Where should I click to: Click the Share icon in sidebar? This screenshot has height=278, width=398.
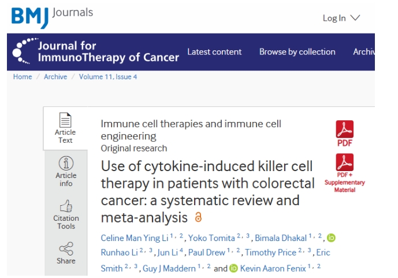66,249
